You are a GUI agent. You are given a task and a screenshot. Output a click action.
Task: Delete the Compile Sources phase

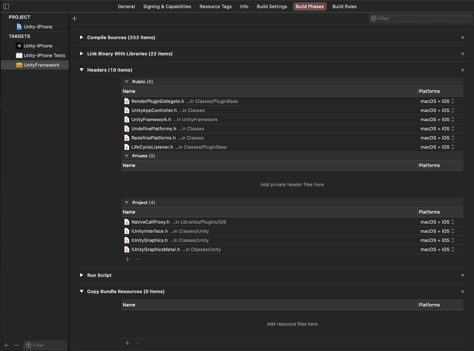pyautogui.click(x=463, y=37)
